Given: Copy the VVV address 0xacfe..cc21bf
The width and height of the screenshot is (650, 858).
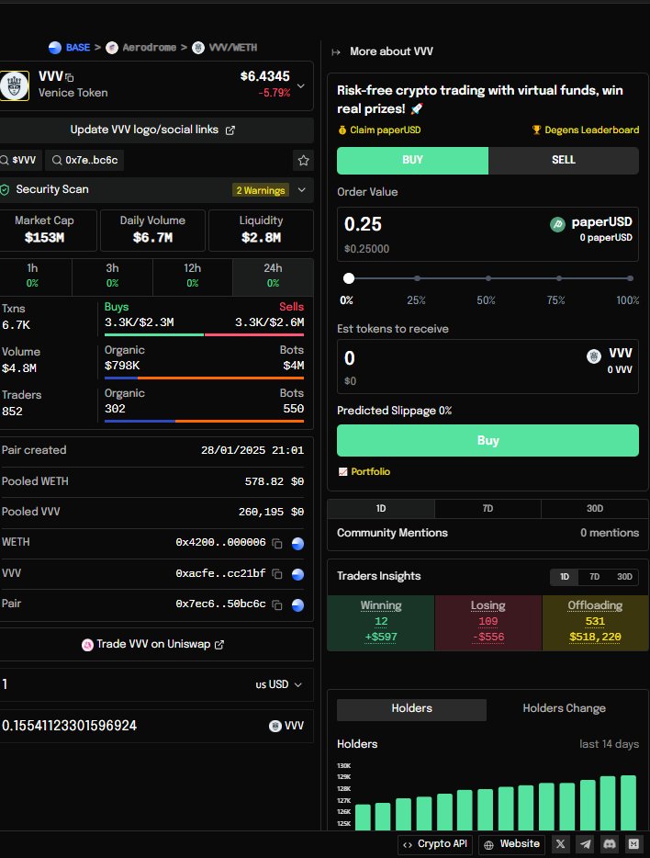Looking at the screenshot, I should point(277,574).
